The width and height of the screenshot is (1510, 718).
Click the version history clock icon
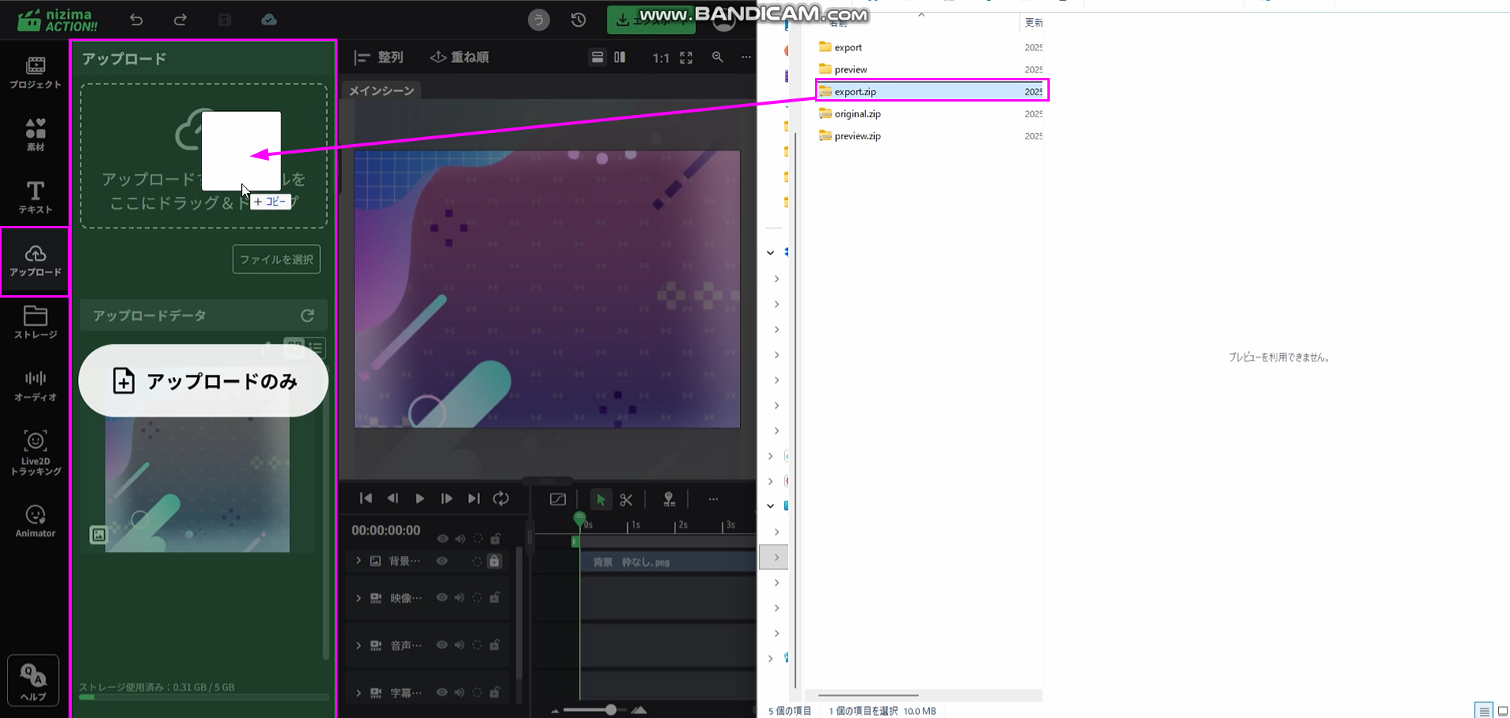[x=578, y=20]
